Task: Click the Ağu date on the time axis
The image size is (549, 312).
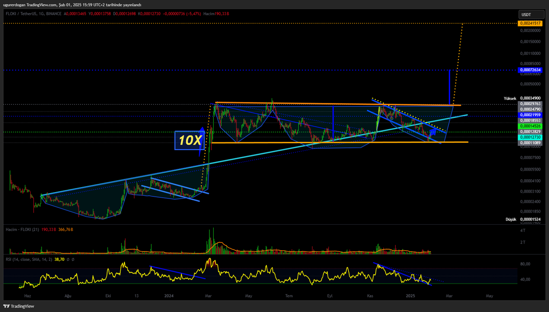Action: (x=68, y=296)
